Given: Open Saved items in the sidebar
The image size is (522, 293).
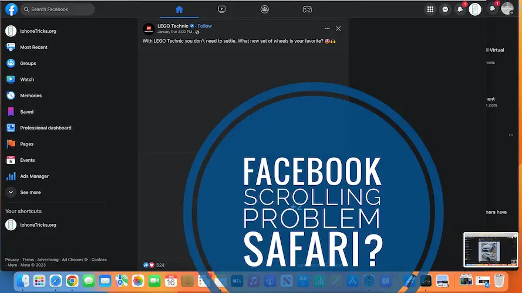Looking at the screenshot, I should tap(26, 111).
